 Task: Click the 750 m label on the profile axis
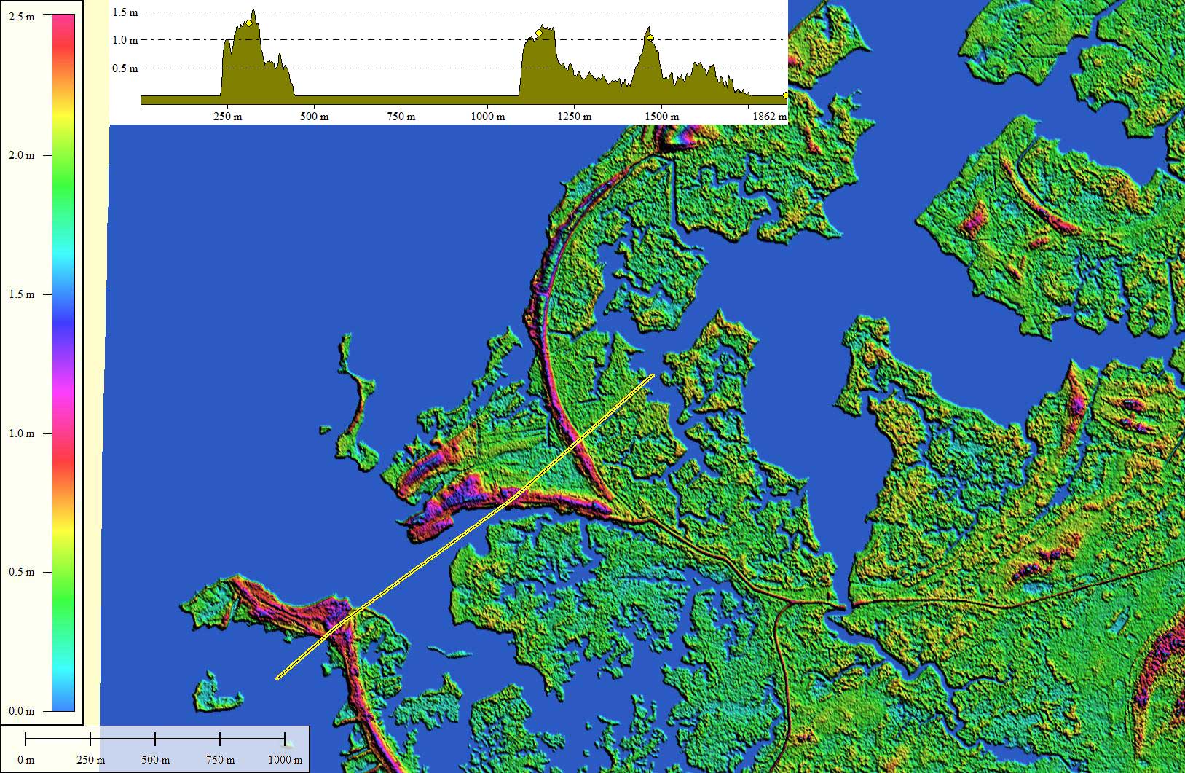(401, 117)
